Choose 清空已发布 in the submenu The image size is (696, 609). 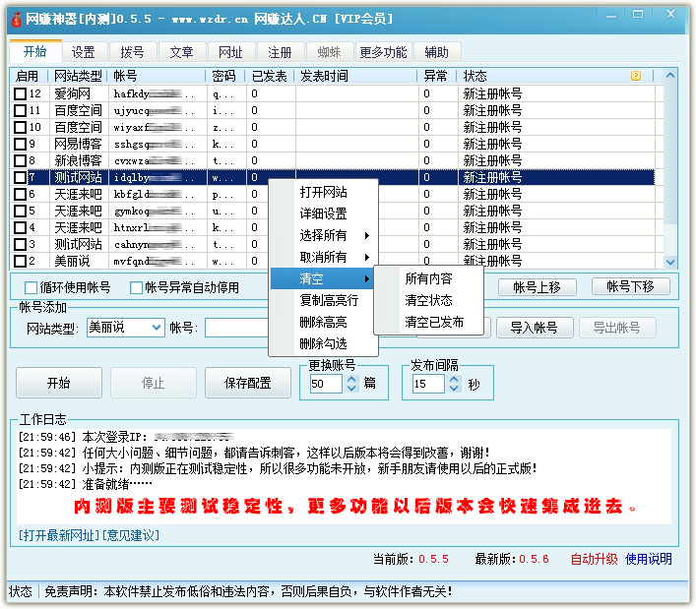pyautogui.click(x=429, y=322)
